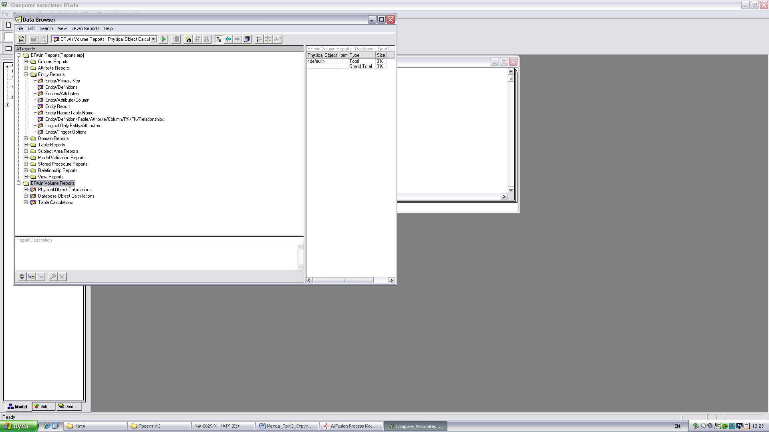Viewport: 769px width, 432px height.
Task: Collapse the Entity Reports folder
Action: point(26,74)
